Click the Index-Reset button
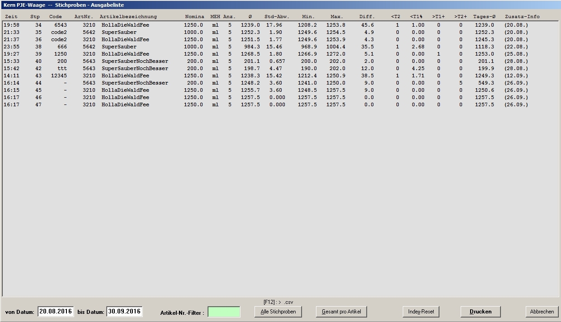Viewport: 561px width, 322px height. tap(421, 312)
